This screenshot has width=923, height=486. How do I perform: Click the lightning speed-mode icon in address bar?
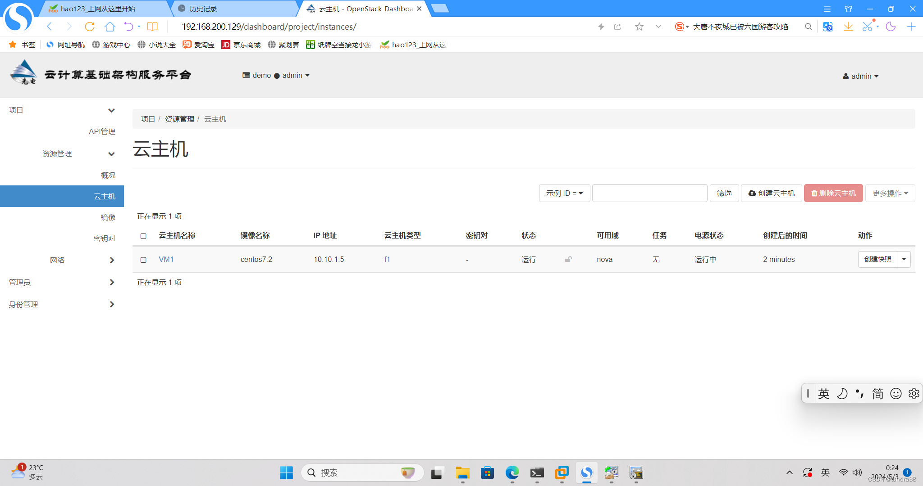(601, 27)
